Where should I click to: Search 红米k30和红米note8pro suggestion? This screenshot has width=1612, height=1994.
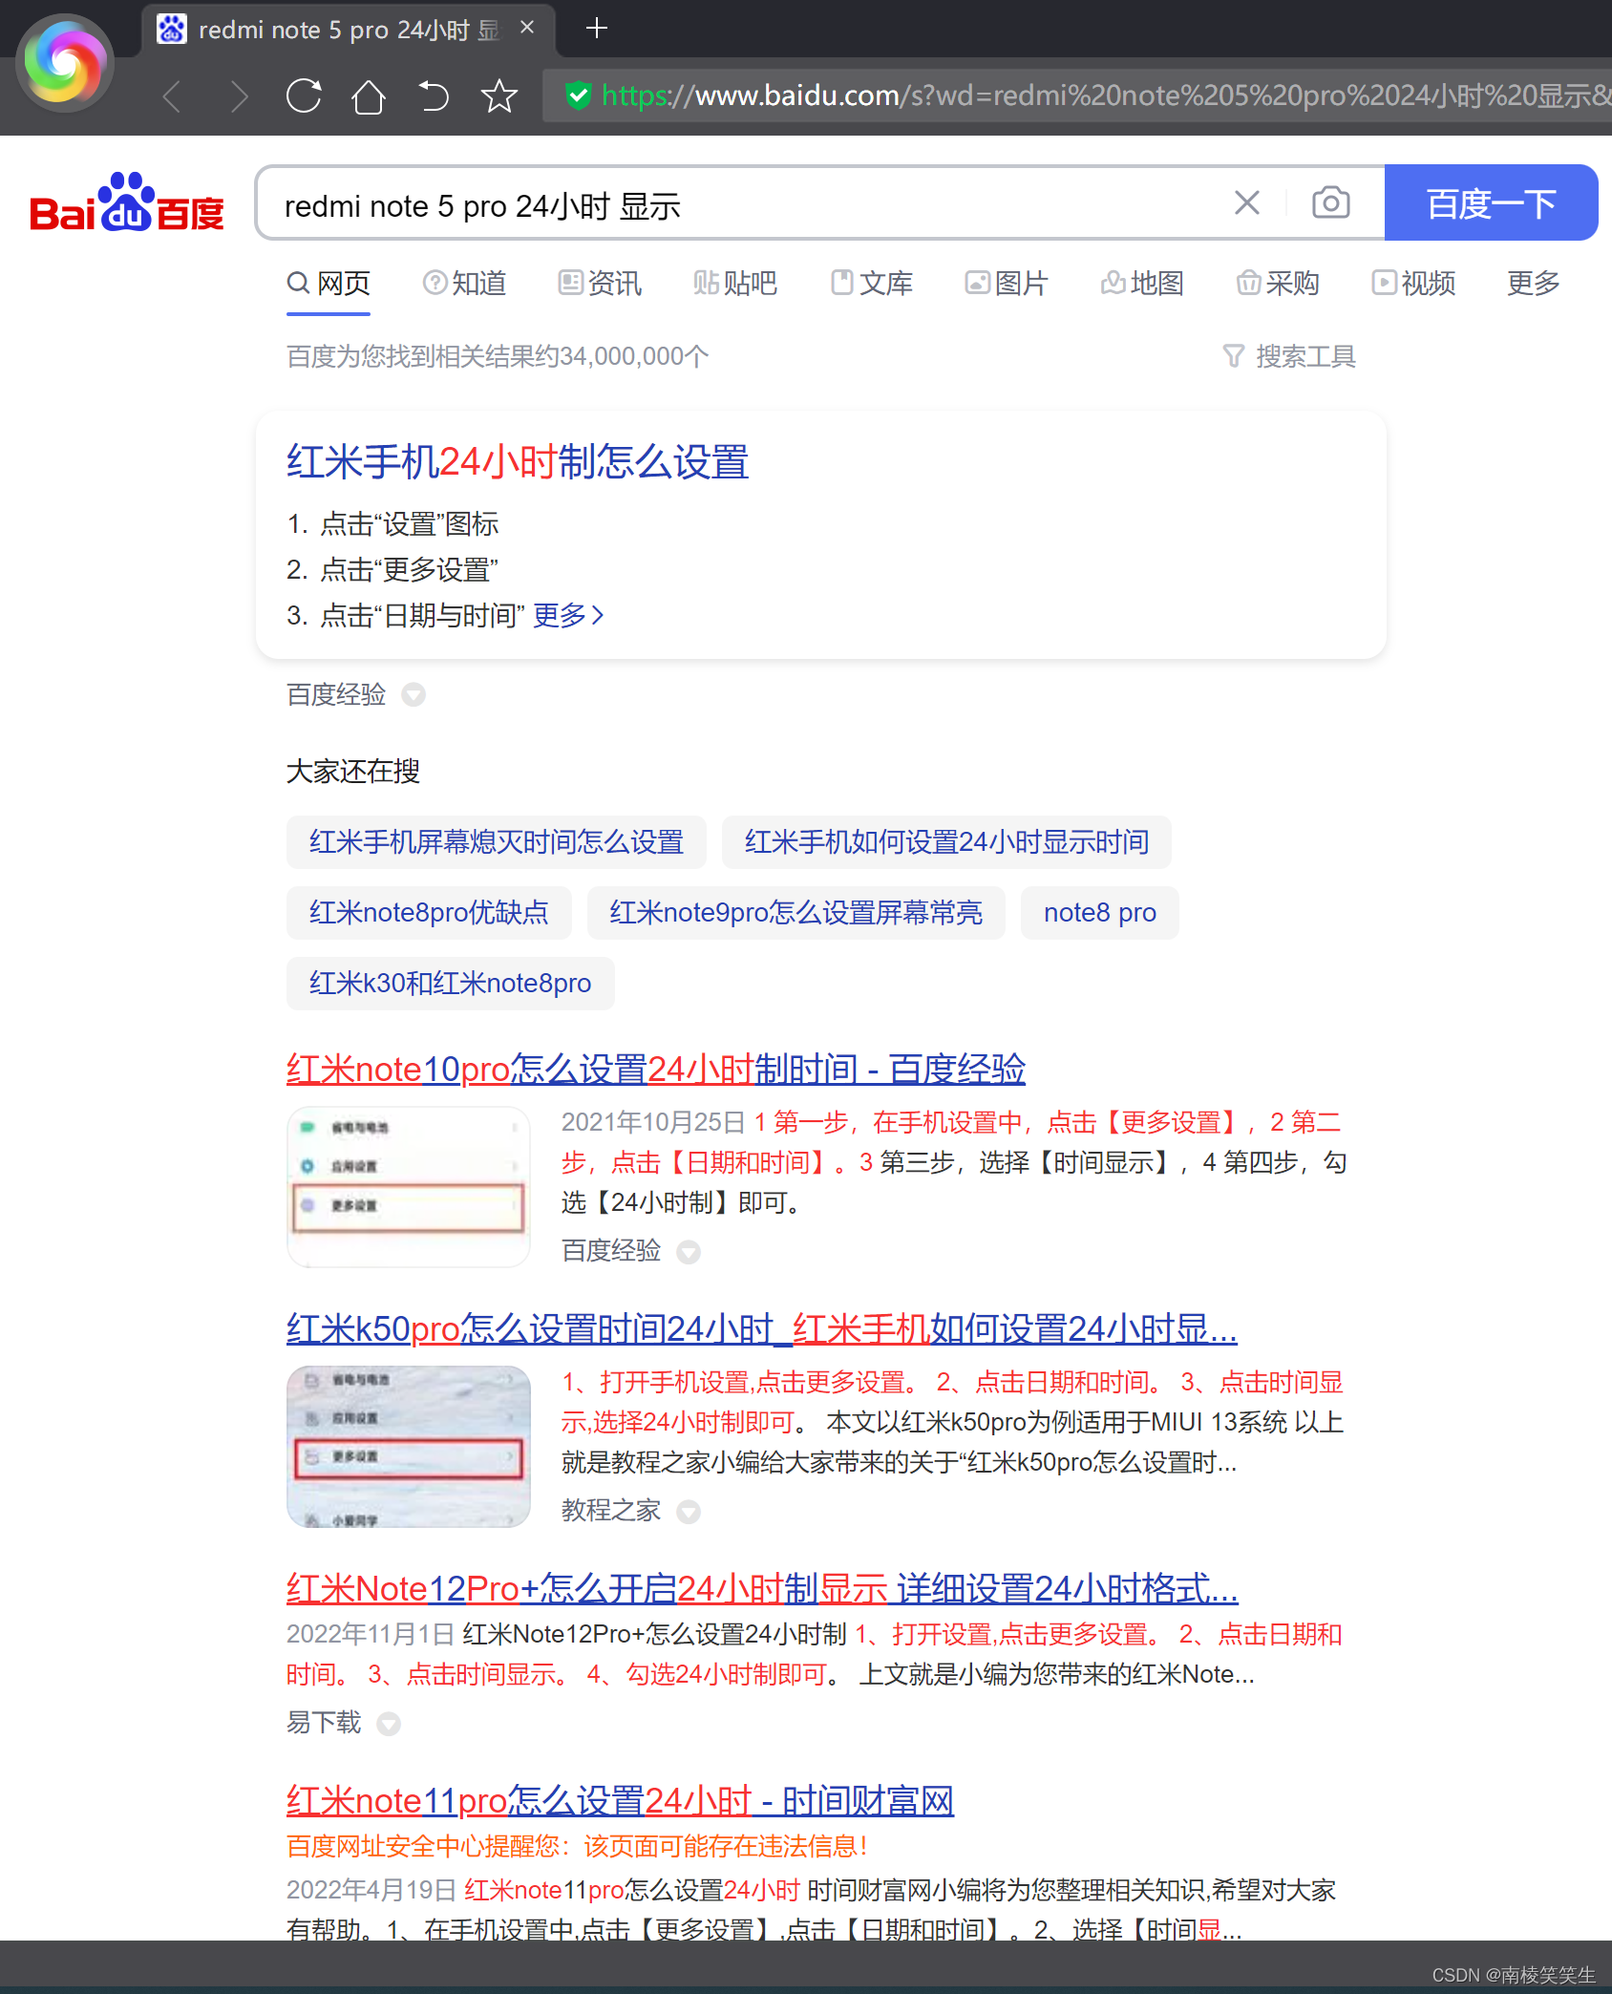click(x=451, y=984)
